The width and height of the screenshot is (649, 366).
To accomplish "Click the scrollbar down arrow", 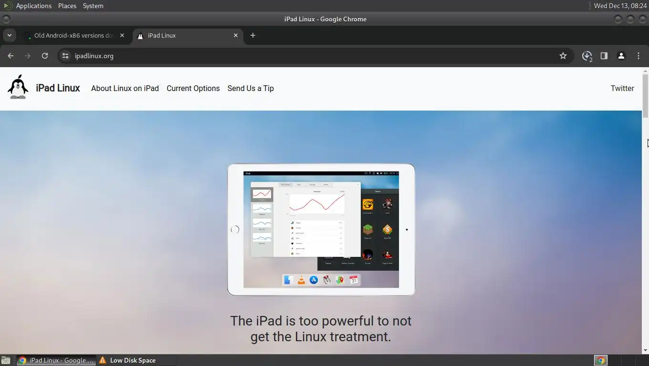I will (x=645, y=350).
